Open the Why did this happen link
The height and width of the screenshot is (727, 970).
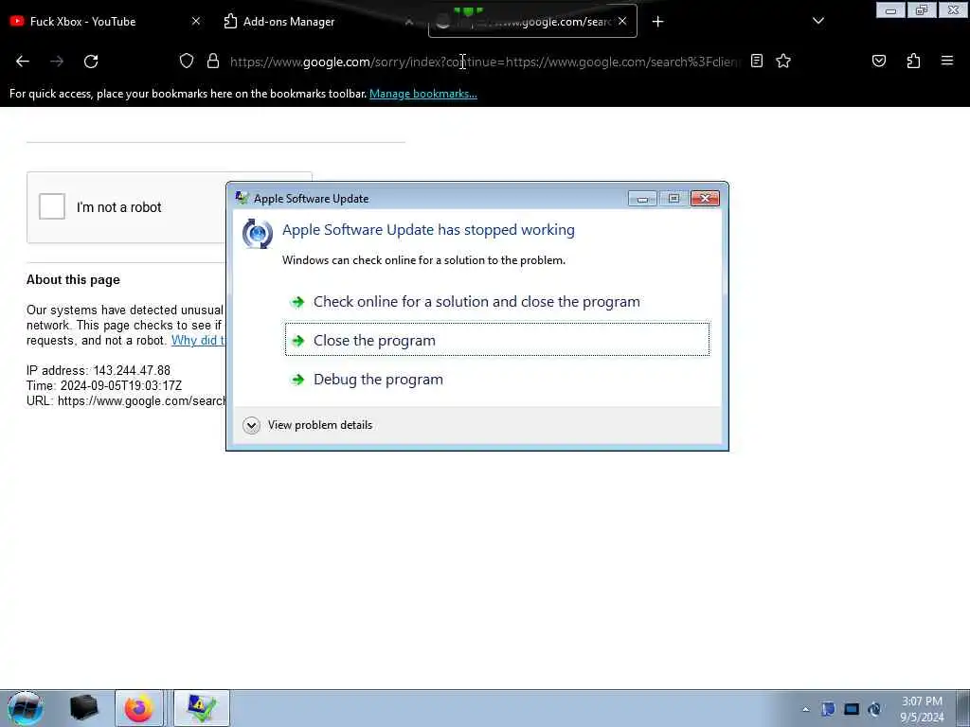pos(198,341)
